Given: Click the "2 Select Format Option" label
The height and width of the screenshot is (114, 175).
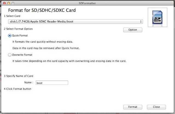Looking at the screenshot, I should pyautogui.click(x=18, y=29).
